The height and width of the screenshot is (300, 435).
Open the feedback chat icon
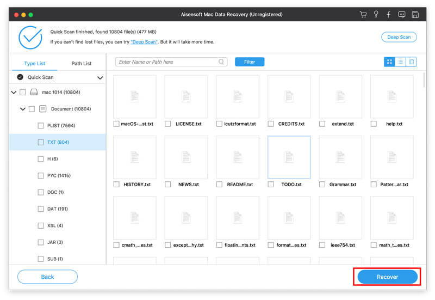[x=401, y=15]
